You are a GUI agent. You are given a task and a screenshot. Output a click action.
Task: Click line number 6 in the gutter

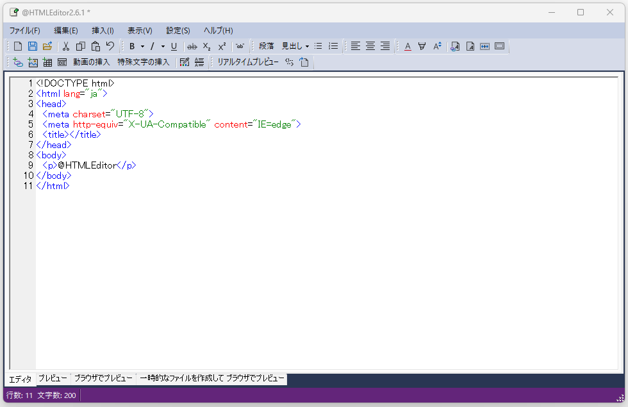pos(31,135)
